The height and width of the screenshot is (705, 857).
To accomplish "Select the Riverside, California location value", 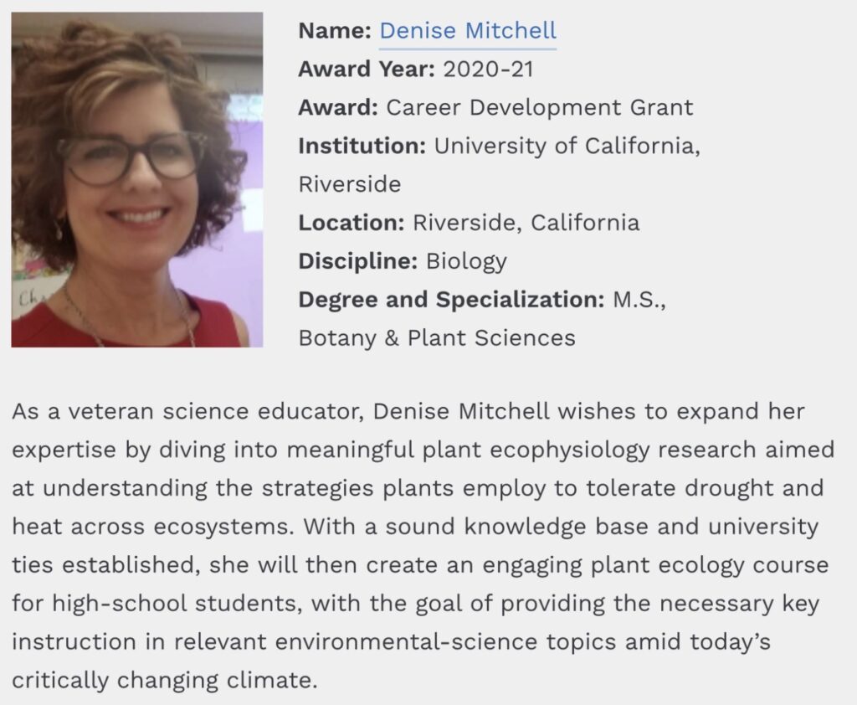I will [526, 223].
